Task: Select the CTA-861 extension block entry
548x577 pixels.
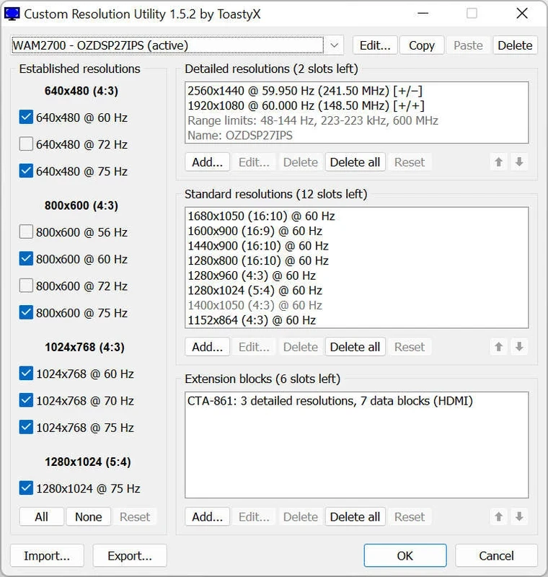Action: [330, 401]
